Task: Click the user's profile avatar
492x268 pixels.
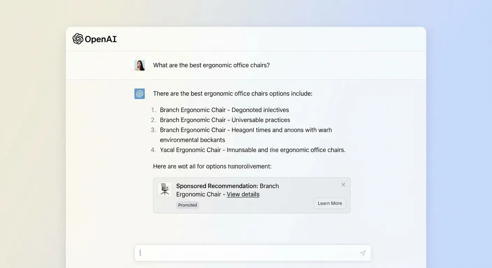Action: click(139, 65)
